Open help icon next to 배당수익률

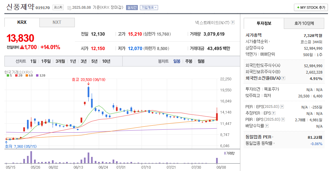(x=267, y=126)
